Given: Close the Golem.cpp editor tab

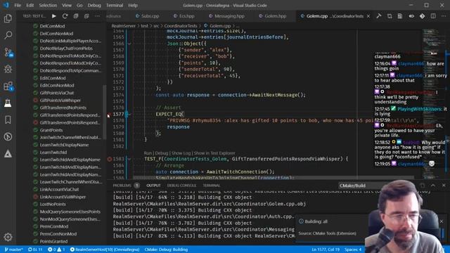Looking at the screenshot, I should (x=368, y=16).
